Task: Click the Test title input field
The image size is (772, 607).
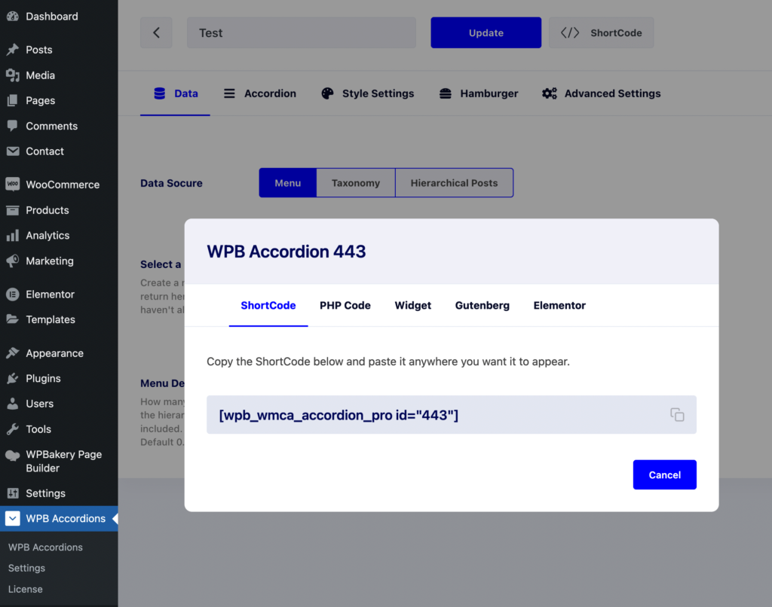Action: coord(302,32)
